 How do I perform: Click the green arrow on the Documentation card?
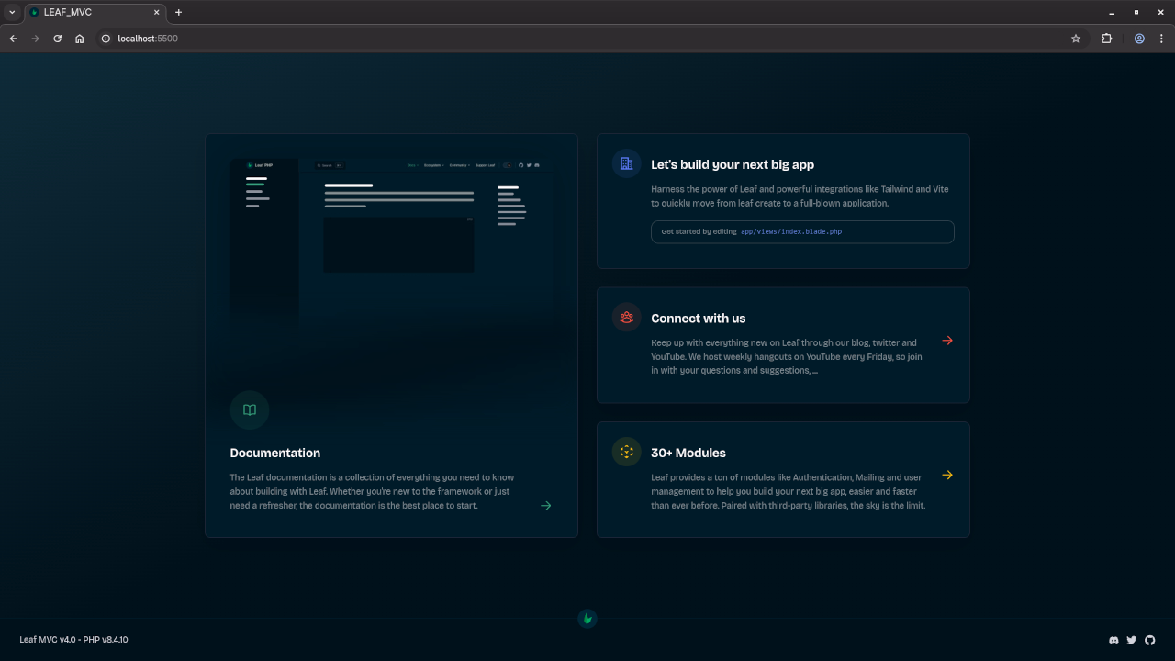tap(546, 506)
